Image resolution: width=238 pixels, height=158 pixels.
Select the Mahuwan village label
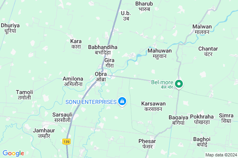coord(160,53)
